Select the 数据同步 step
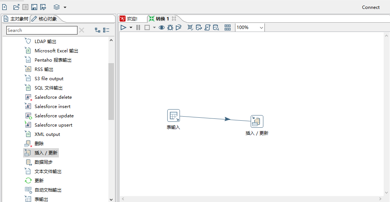390x202 pixels. [38, 162]
